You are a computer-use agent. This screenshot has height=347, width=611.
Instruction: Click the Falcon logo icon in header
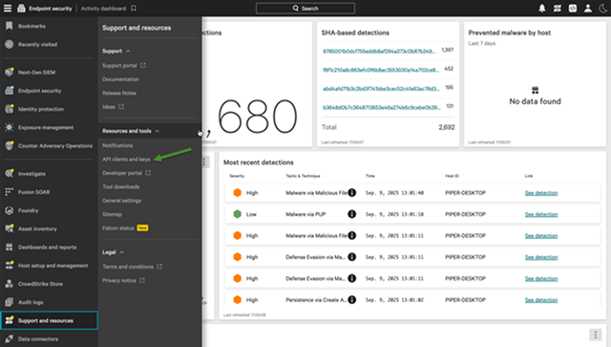point(21,9)
